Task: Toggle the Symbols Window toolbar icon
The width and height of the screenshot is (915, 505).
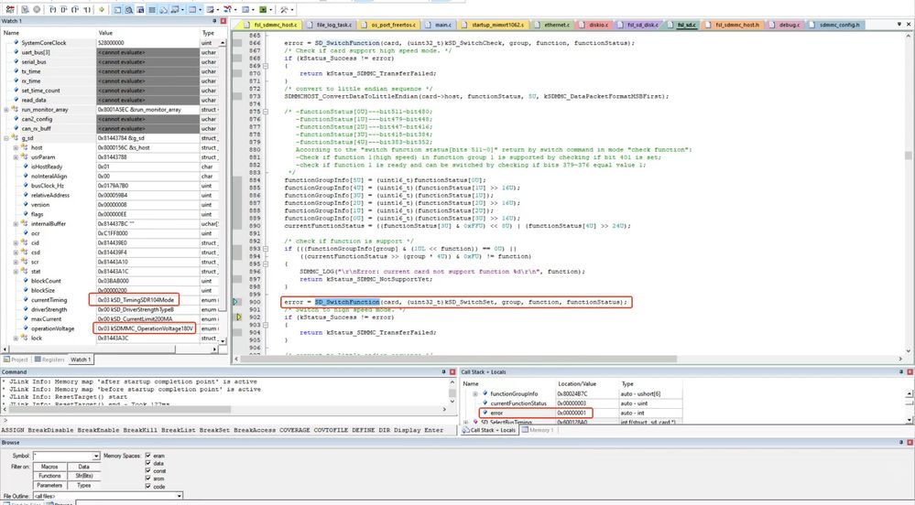Action: (140, 9)
